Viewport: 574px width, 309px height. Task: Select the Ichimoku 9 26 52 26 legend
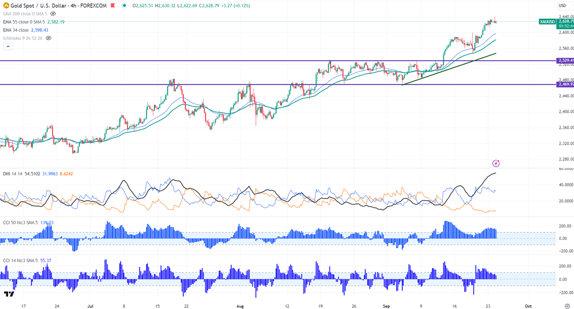click(23, 38)
